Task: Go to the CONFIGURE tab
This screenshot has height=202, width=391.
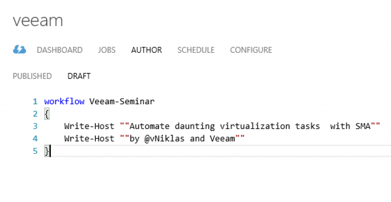Action: (251, 50)
